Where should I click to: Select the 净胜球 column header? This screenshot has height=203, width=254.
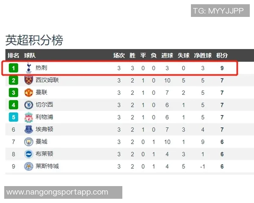click(x=203, y=55)
